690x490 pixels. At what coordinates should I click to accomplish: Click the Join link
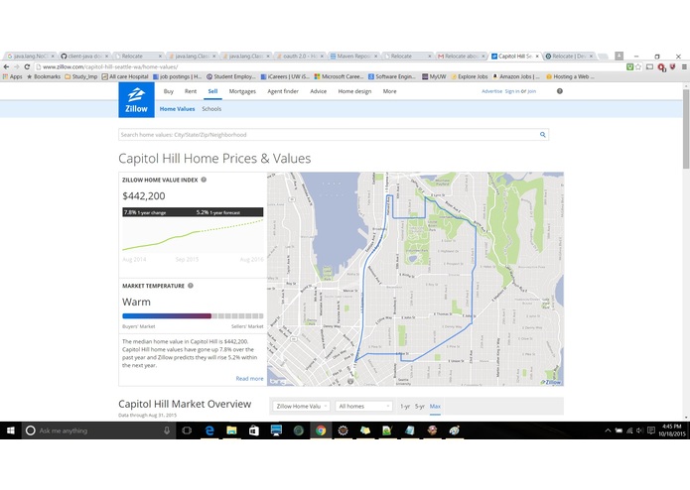[x=532, y=91]
